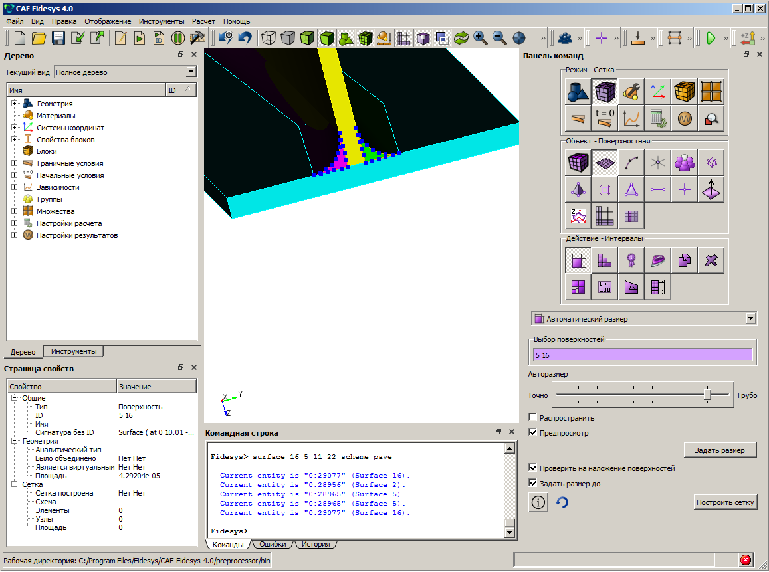Viewport: 769px width, 572px height.
Task: Open the Отображение menu
Action: (108, 21)
